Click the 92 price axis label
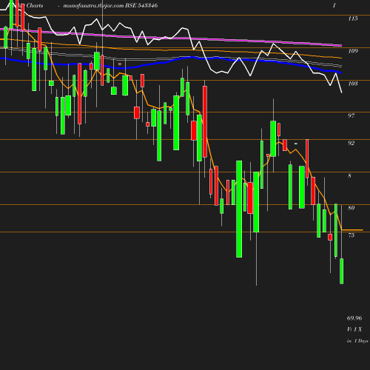370x370 pixels. tap(351, 143)
